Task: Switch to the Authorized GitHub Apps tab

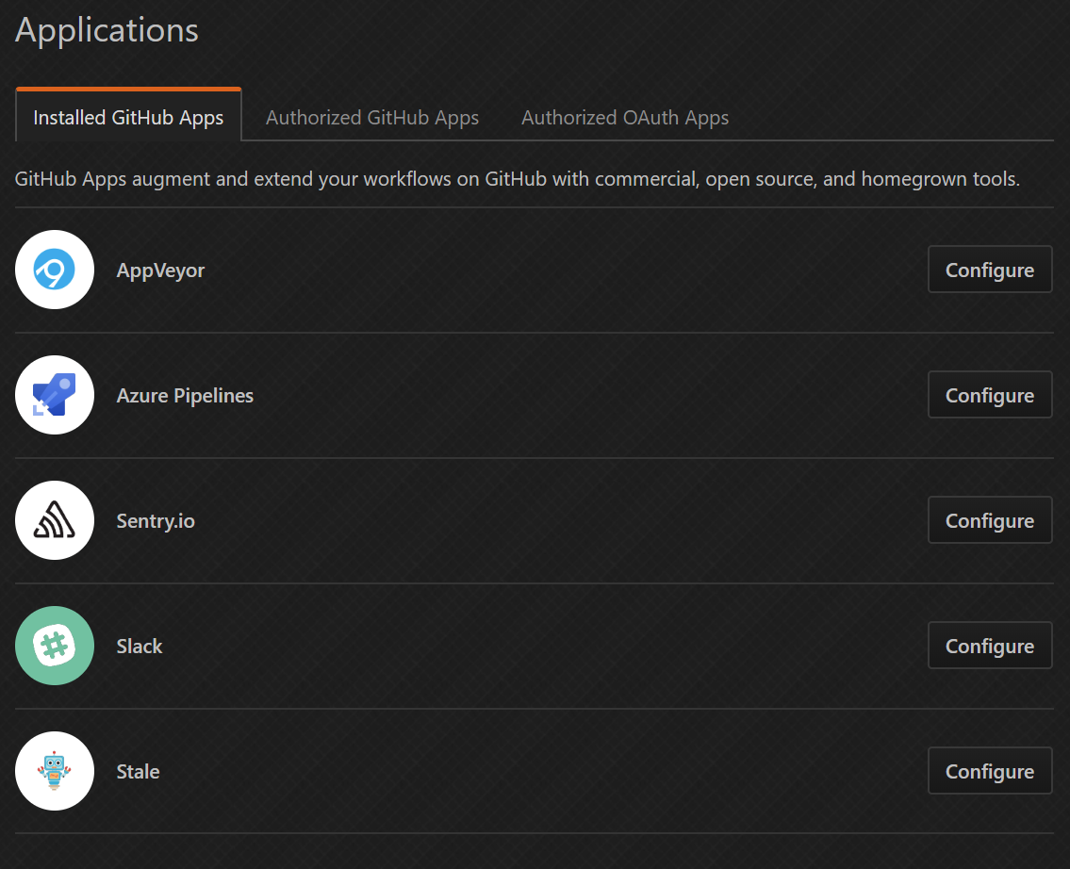Action: pyautogui.click(x=372, y=117)
